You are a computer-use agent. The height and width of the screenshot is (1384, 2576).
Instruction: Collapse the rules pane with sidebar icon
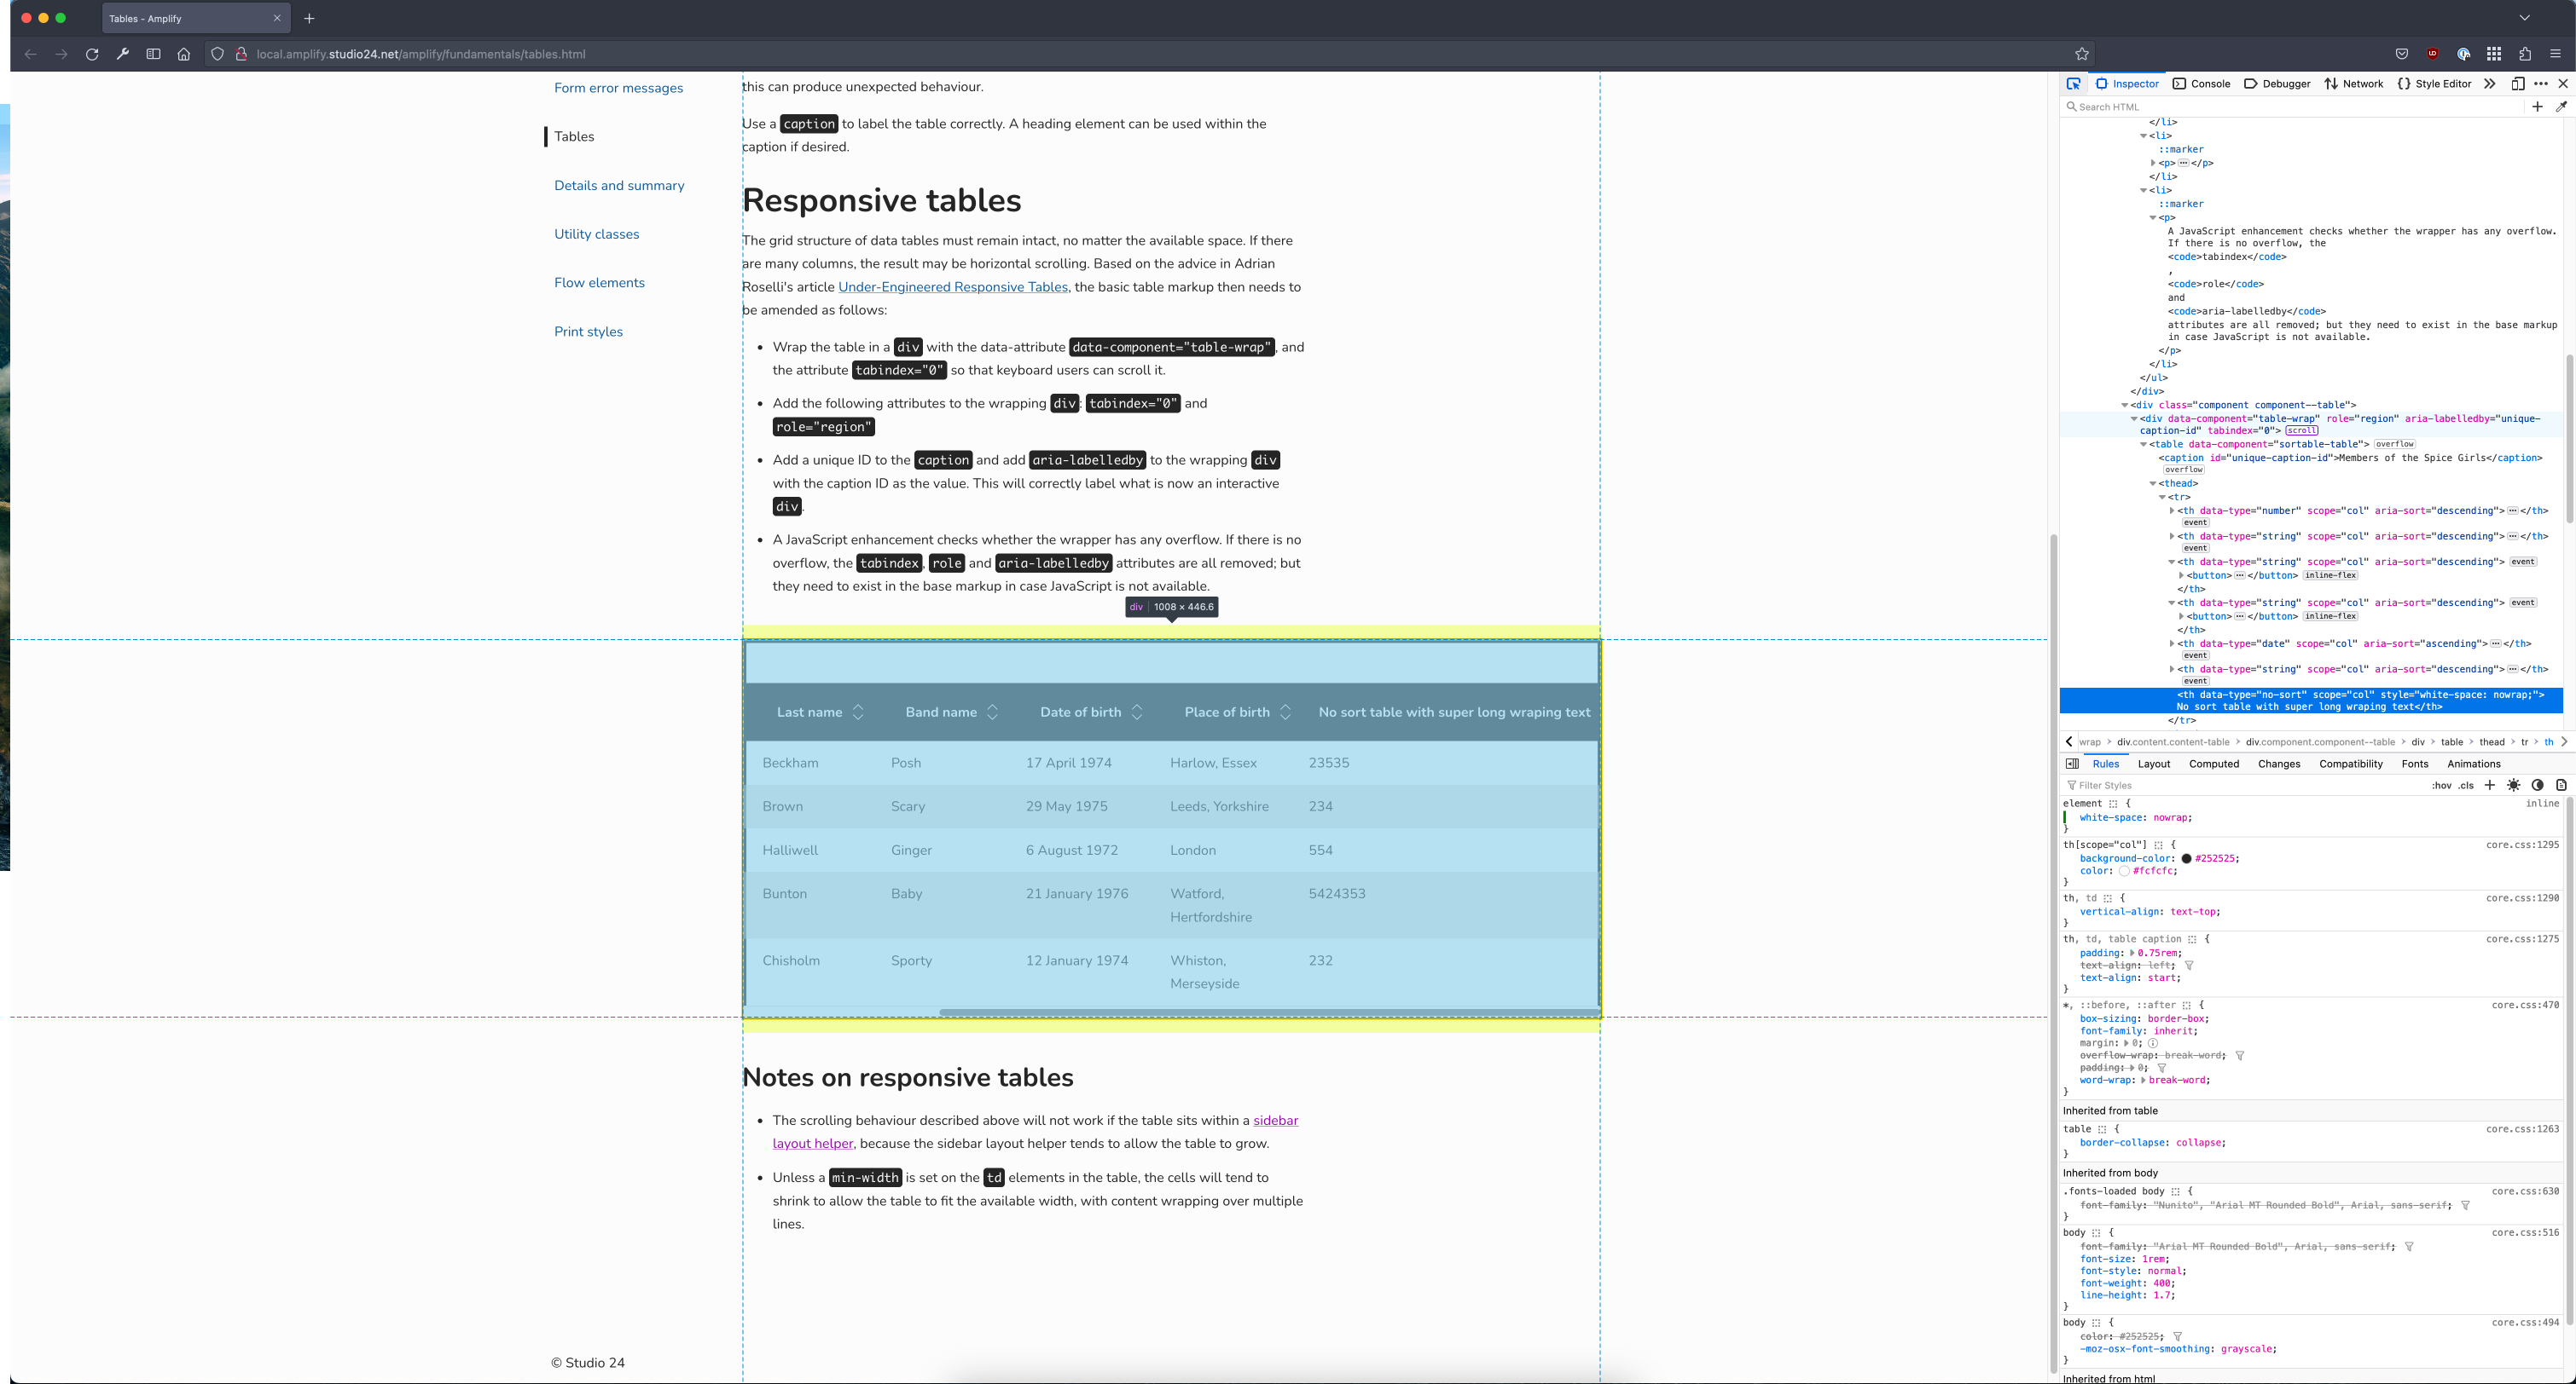(2072, 764)
